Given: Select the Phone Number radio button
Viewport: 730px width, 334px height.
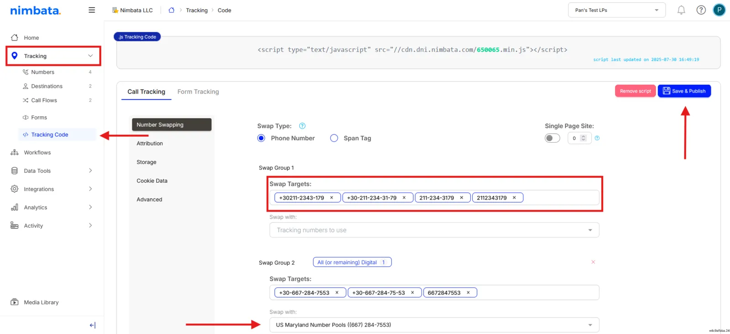Looking at the screenshot, I should (x=261, y=138).
